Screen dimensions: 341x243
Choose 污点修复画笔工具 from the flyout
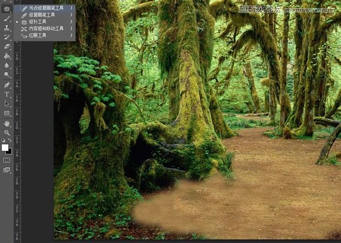pos(45,8)
